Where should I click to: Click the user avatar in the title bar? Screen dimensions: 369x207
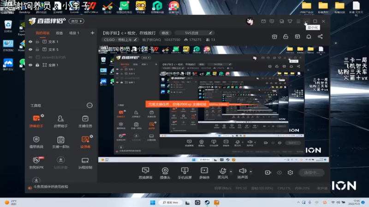(250, 21)
